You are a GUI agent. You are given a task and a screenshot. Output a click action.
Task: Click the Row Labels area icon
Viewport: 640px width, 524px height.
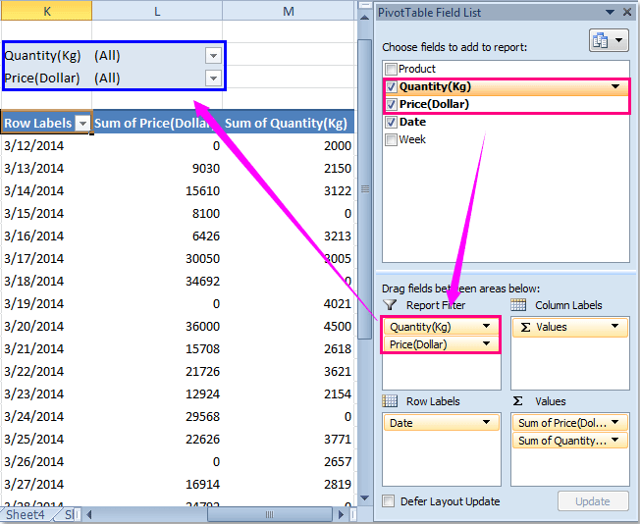click(x=390, y=401)
